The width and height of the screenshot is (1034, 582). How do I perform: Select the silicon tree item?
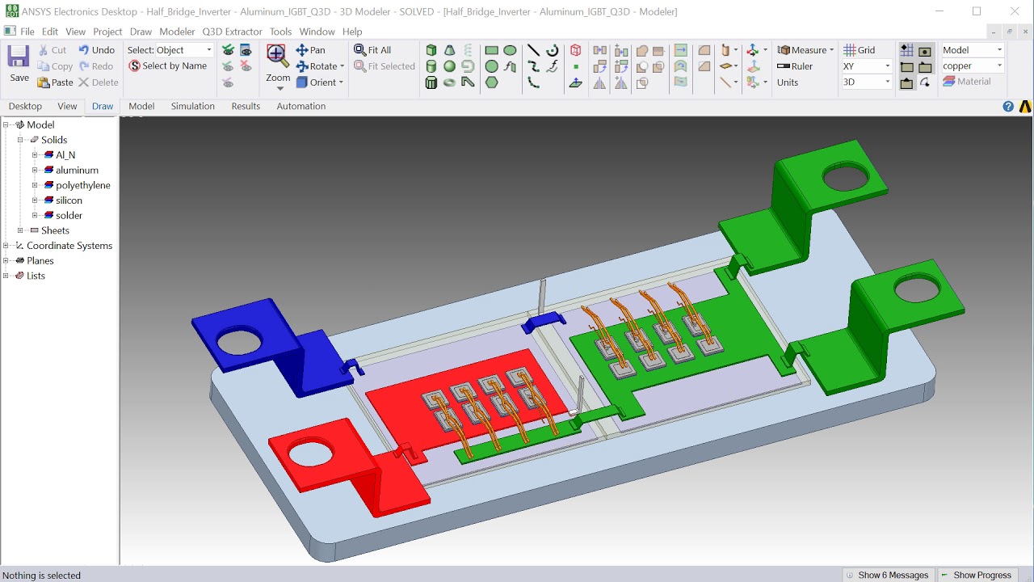[69, 200]
